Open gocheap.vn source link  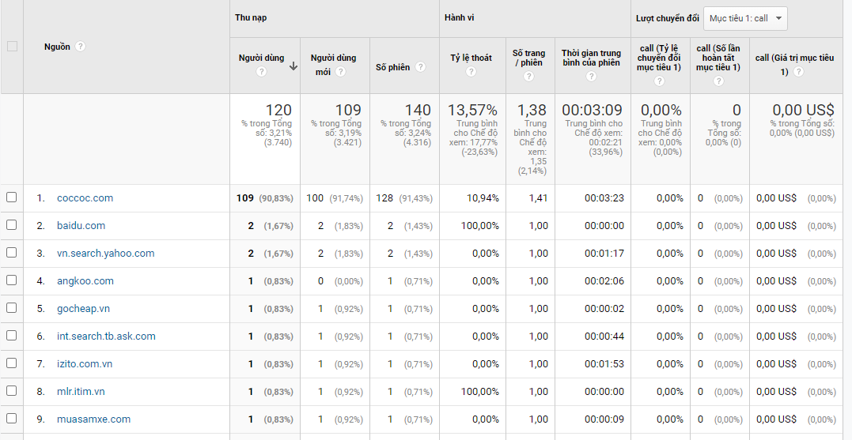point(83,309)
